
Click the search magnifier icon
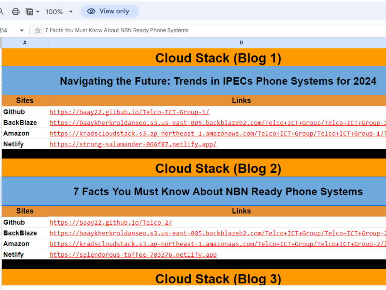pyautogui.click(x=2, y=11)
